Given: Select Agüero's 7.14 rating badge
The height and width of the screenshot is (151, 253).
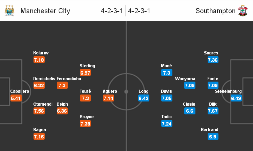Looking at the screenshot, I should (109, 98).
